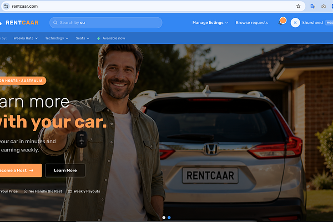
Task: Focus the Search by field
Action: click(x=106, y=23)
